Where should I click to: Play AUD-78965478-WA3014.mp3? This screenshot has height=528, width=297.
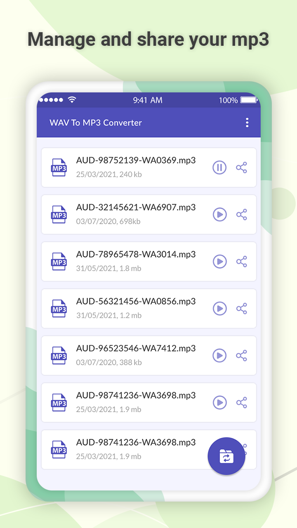219,262
